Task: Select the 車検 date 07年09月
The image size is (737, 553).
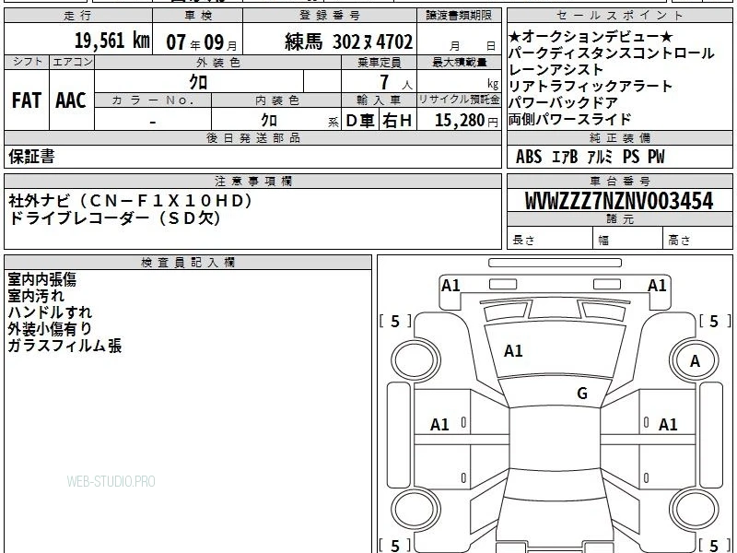Action: (x=202, y=42)
